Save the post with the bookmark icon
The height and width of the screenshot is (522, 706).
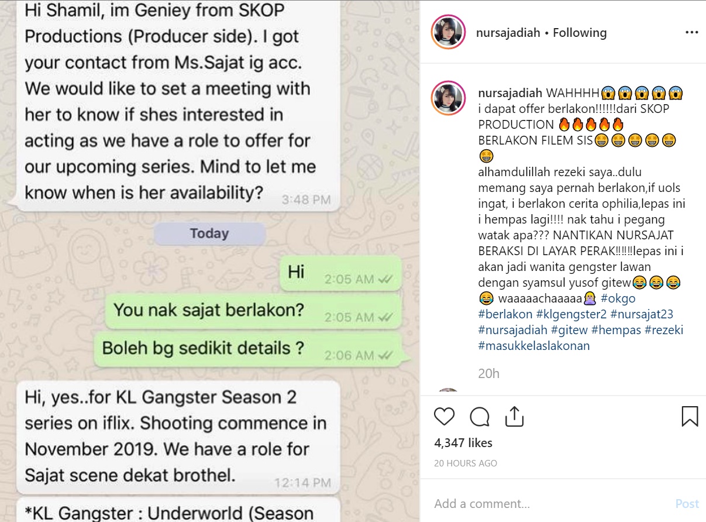[690, 416]
